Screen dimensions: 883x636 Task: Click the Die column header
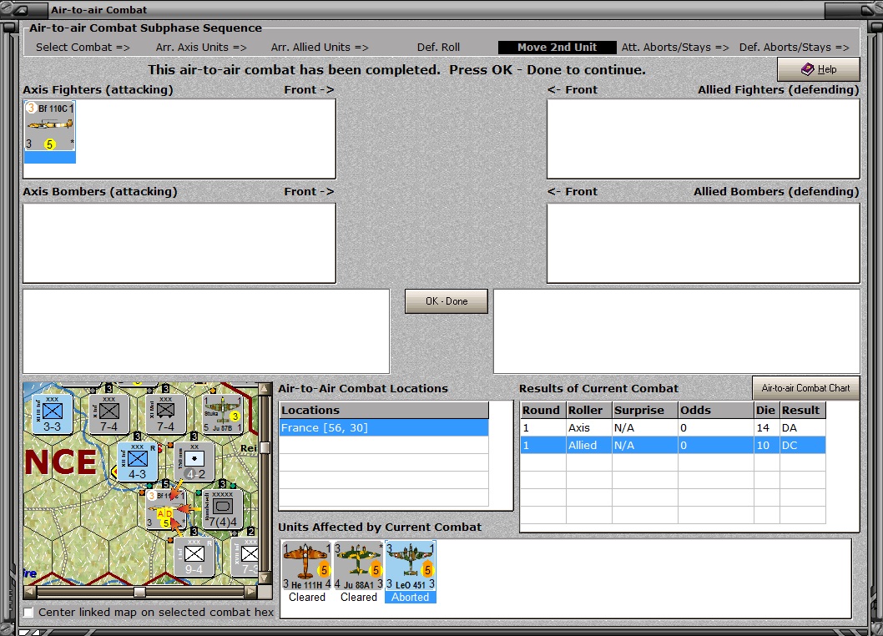pos(767,410)
